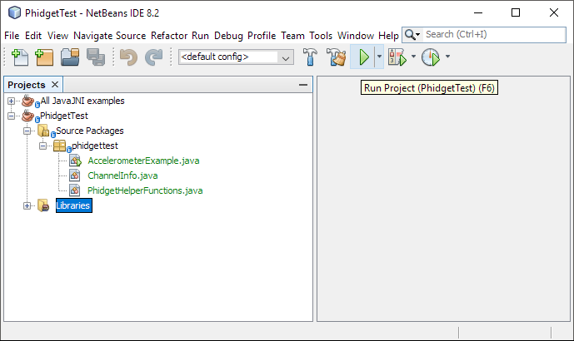Viewport: 574px width, 341px height.
Task: Click the search magnifier icon
Action: [411, 35]
